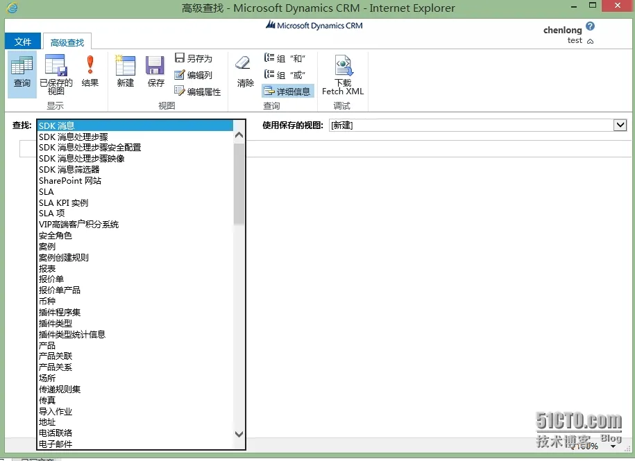635x461 pixels.
Task: Select 'SDK 消息处理步骤安全配置' entry
Action: 135,148
